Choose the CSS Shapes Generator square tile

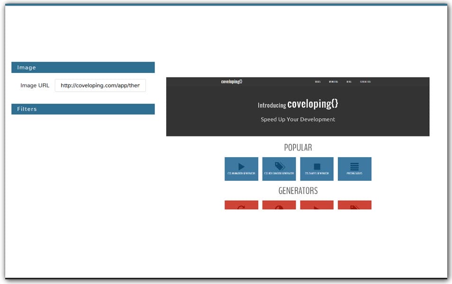(317, 169)
